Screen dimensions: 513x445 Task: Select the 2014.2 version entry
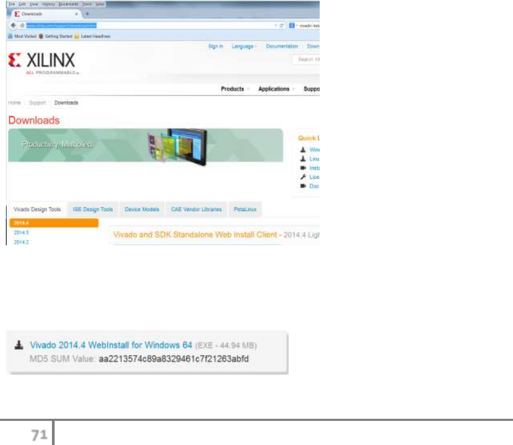coord(21,242)
